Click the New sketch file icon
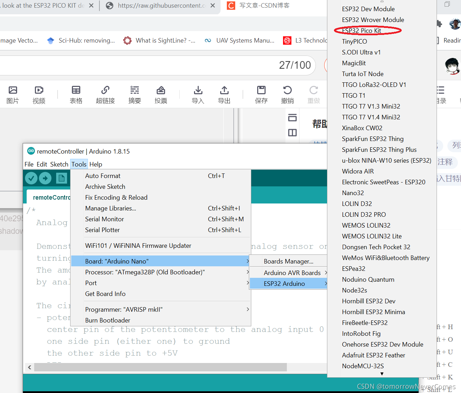Viewport: 461px width, 393px height. pos(61,178)
